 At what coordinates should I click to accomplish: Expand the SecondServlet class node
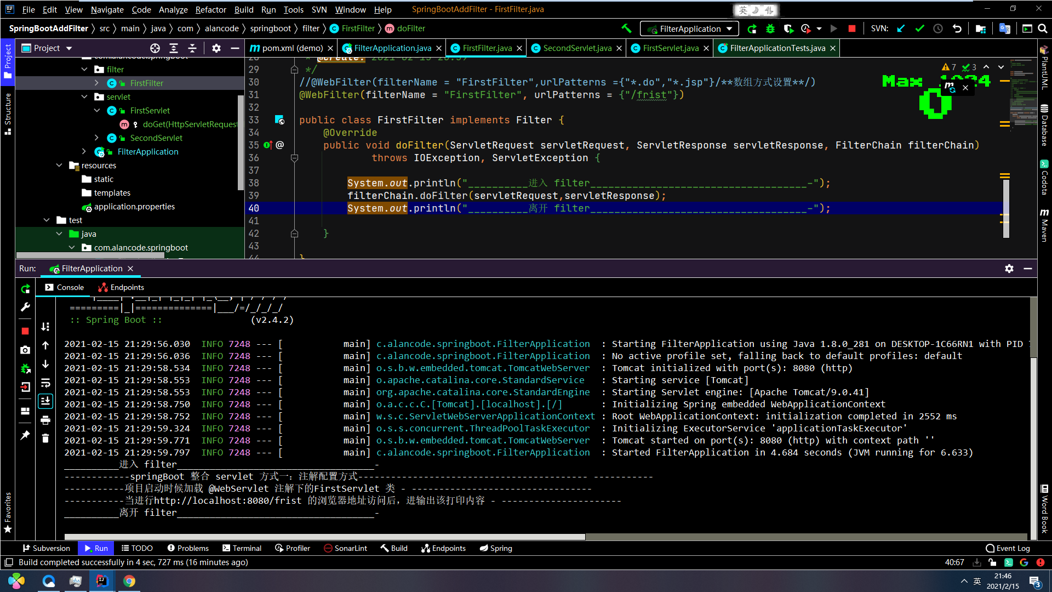point(97,138)
